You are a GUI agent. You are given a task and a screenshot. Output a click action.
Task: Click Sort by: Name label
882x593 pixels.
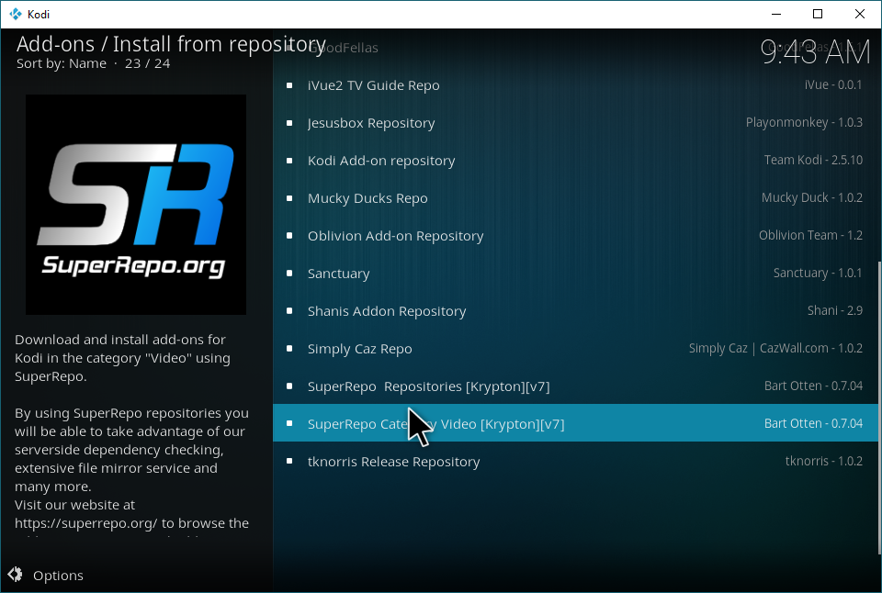coord(62,63)
